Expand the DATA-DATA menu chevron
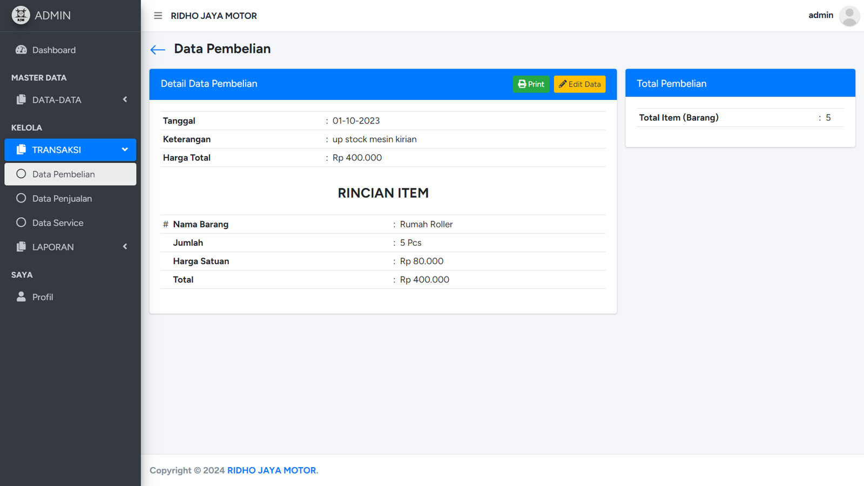 [125, 99]
